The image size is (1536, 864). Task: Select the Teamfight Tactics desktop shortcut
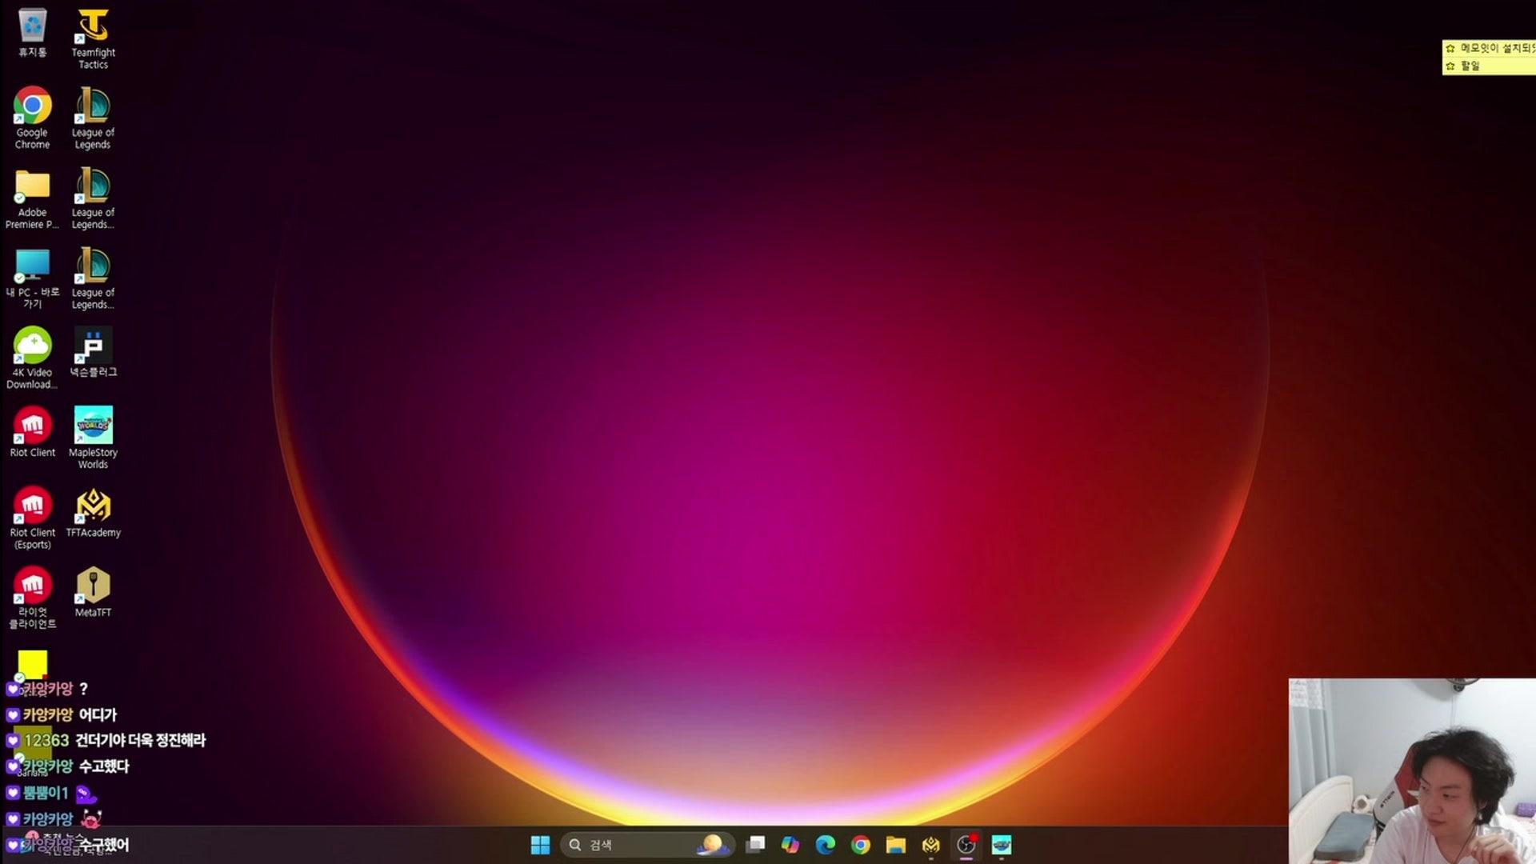(x=93, y=39)
